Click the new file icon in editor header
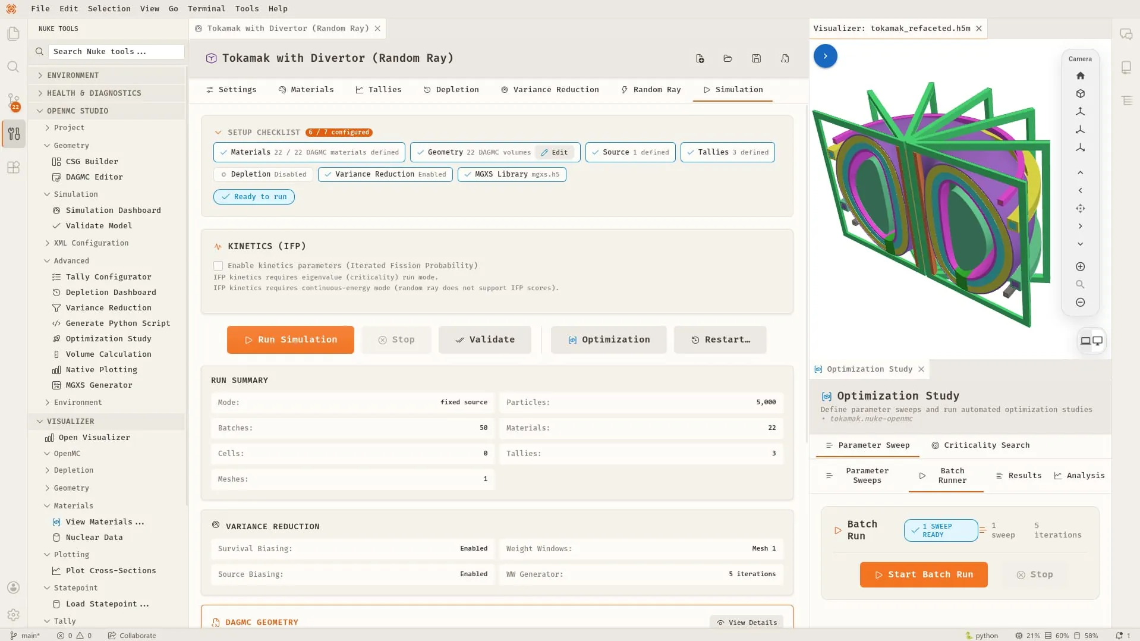Viewport: 1140px width, 641px height. (700, 58)
